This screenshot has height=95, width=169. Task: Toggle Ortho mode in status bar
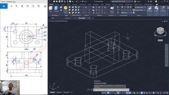115,93
